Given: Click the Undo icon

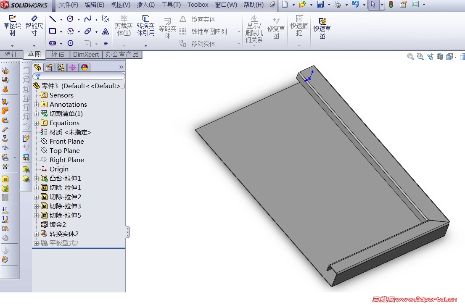Looking at the screenshot, I should coord(356,5).
